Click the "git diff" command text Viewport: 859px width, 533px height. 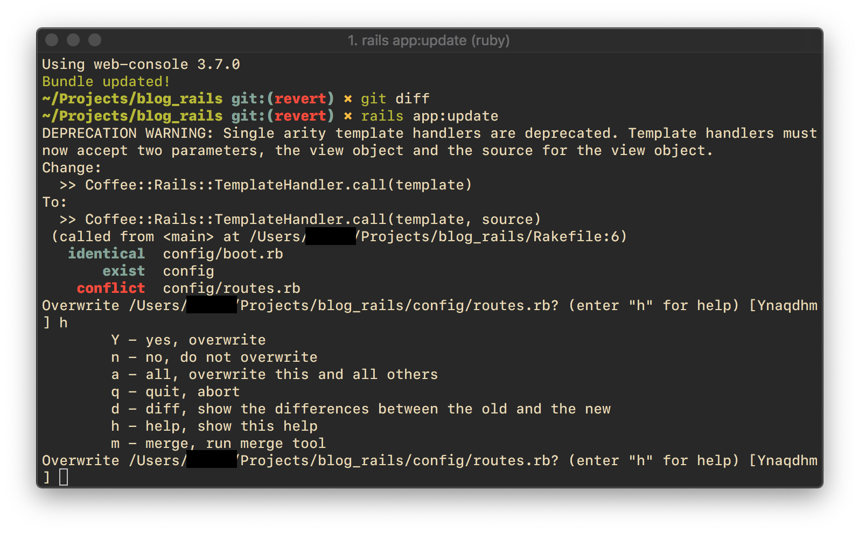395,99
